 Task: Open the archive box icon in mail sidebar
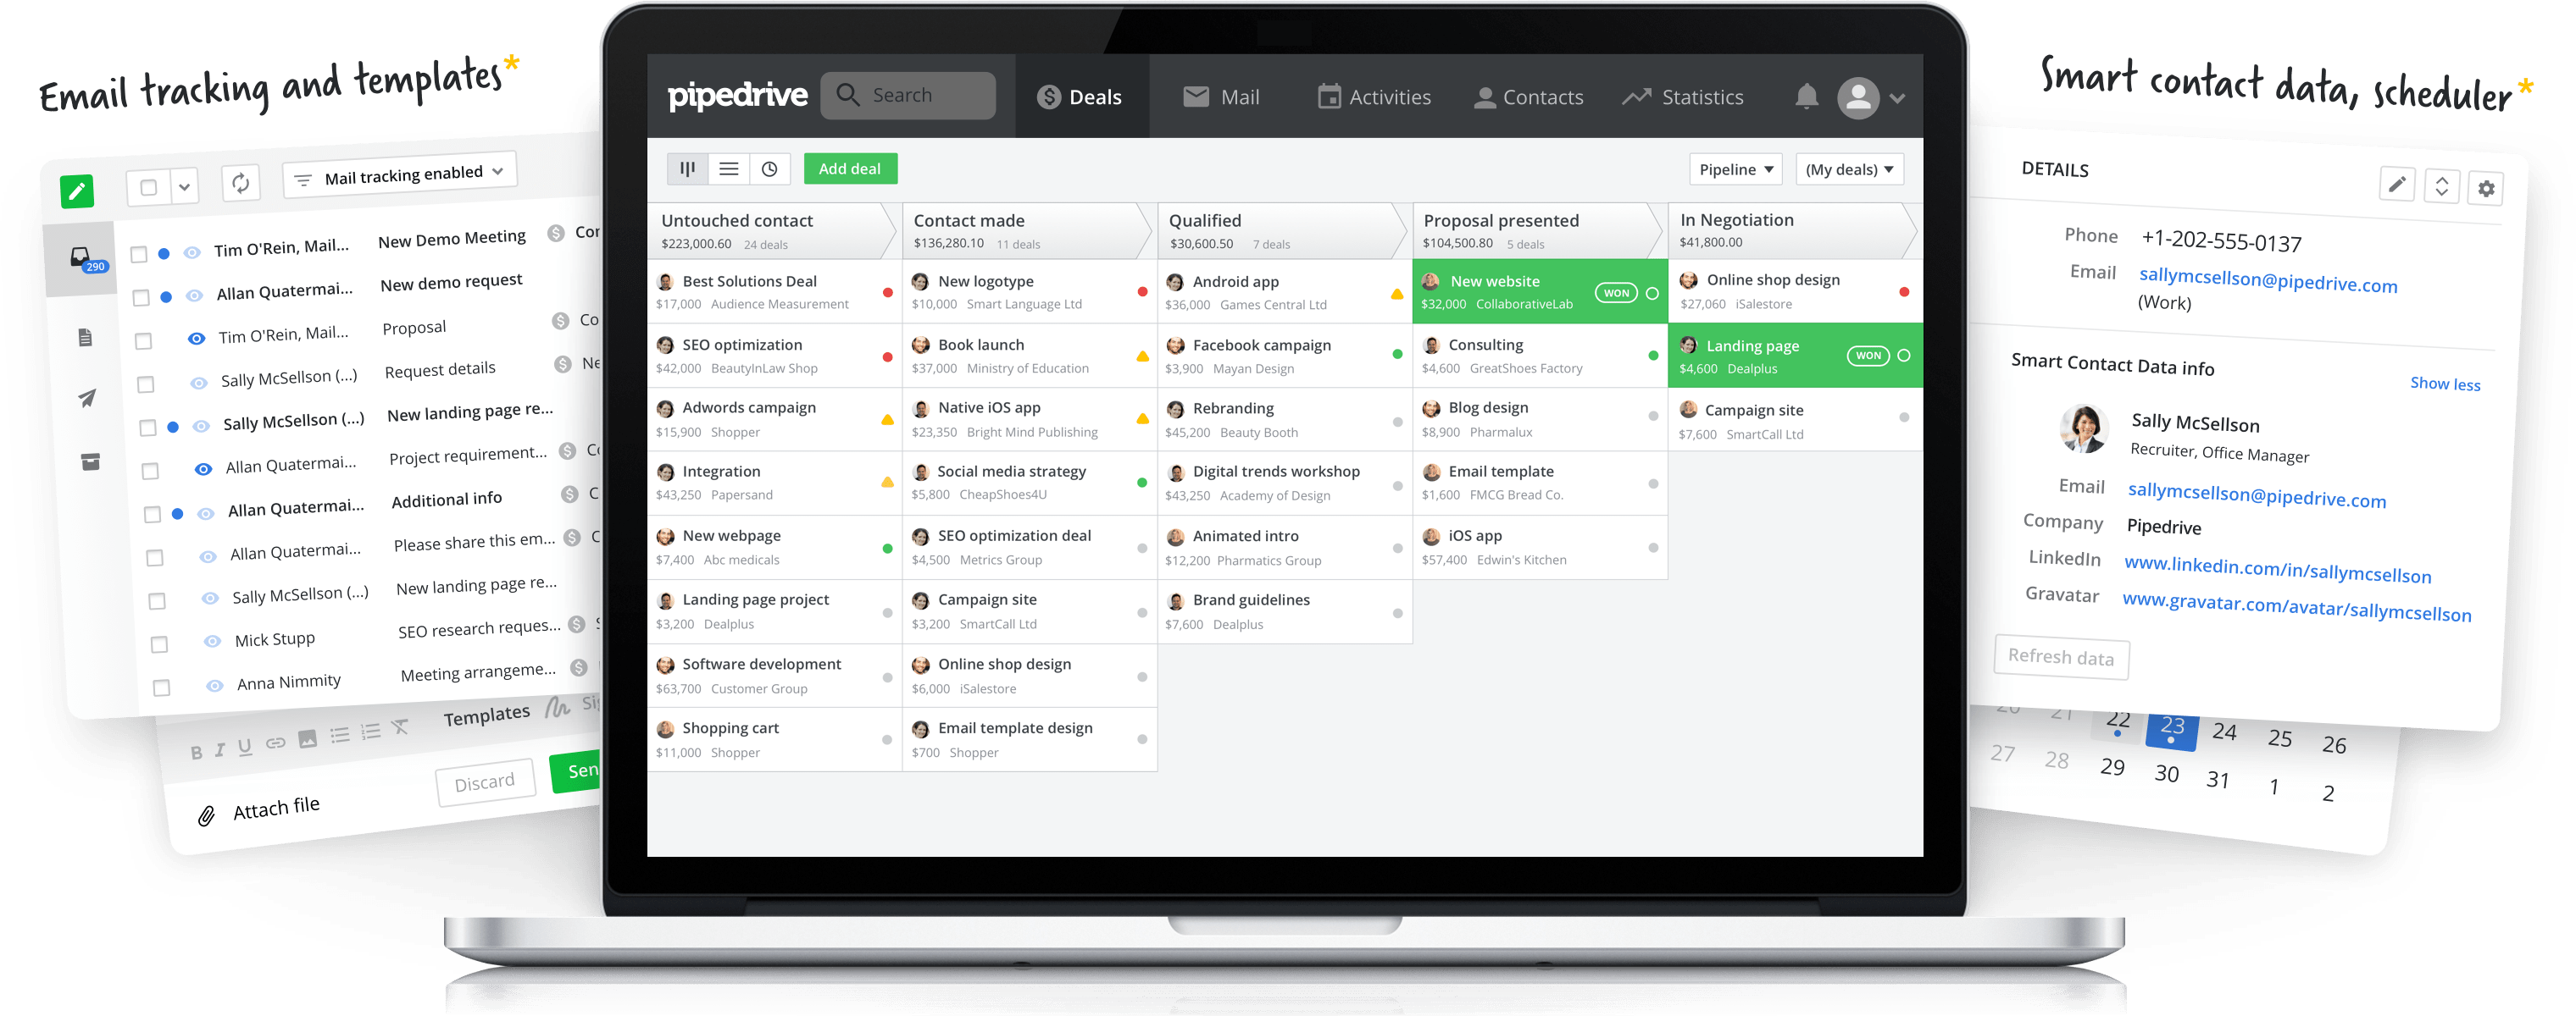90,461
